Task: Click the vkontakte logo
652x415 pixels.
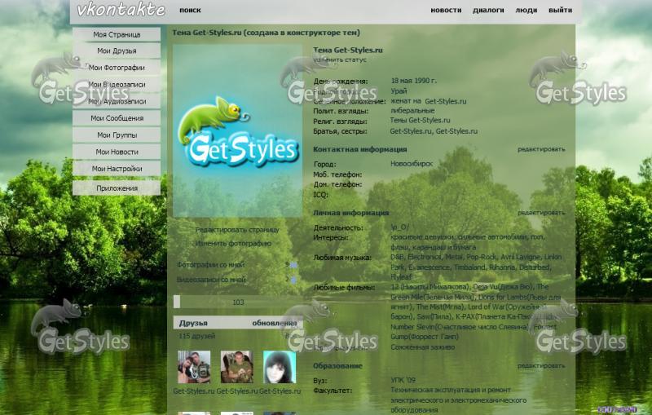Action: point(121,11)
